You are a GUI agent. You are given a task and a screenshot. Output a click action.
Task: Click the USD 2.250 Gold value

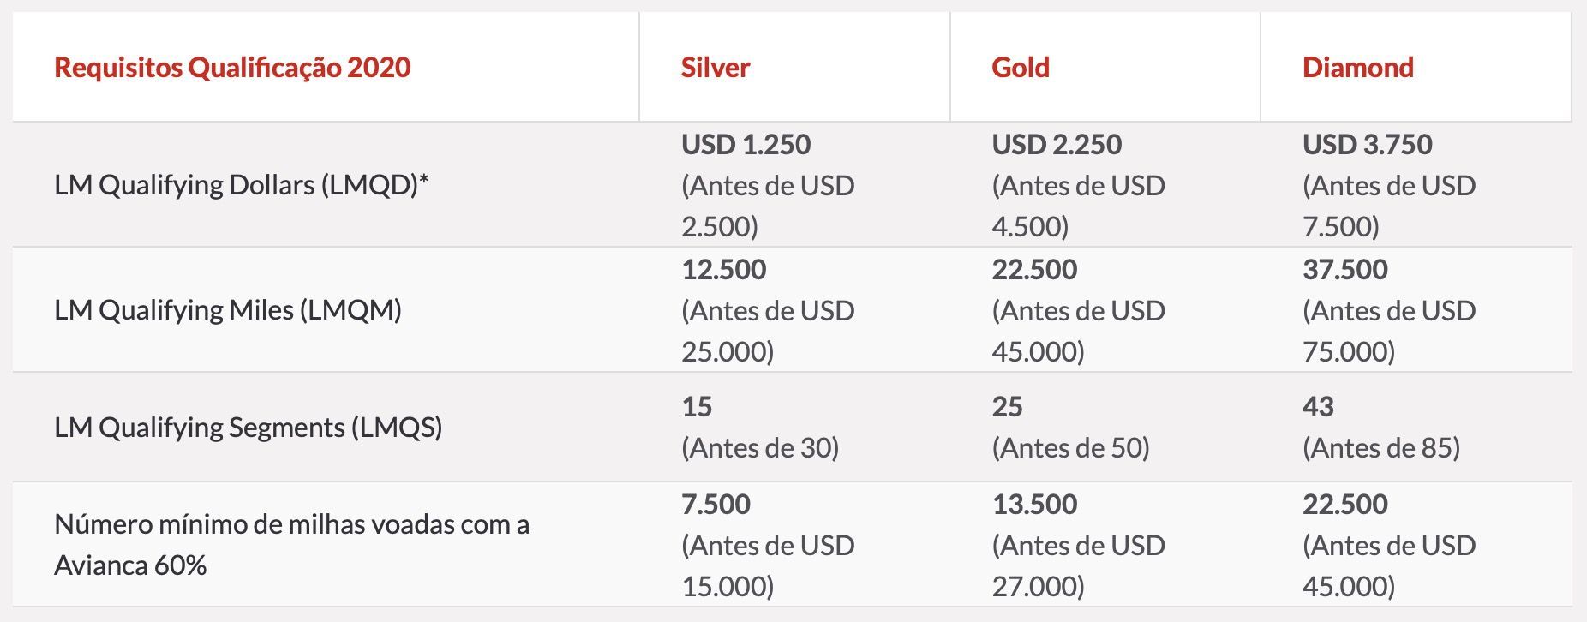1057,144
